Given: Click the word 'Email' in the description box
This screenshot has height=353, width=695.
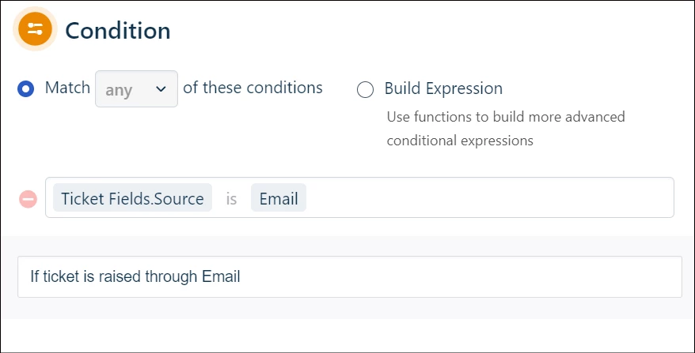Looking at the screenshot, I should [221, 276].
